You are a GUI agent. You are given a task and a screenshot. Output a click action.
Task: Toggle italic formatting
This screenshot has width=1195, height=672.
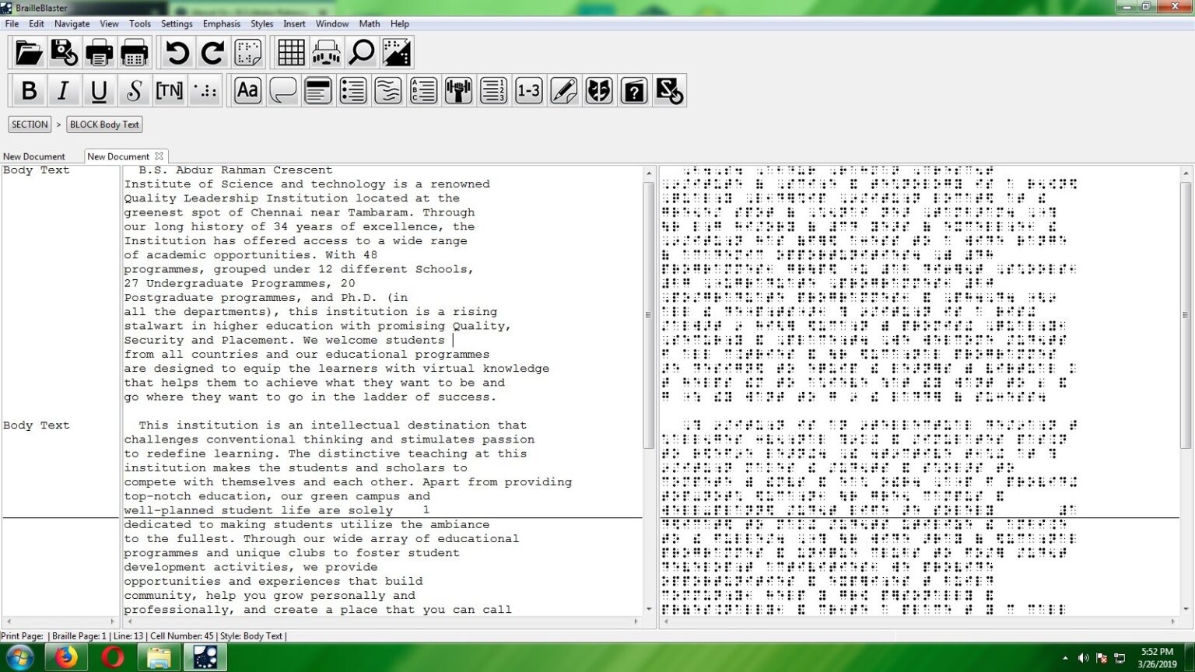pos(64,91)
